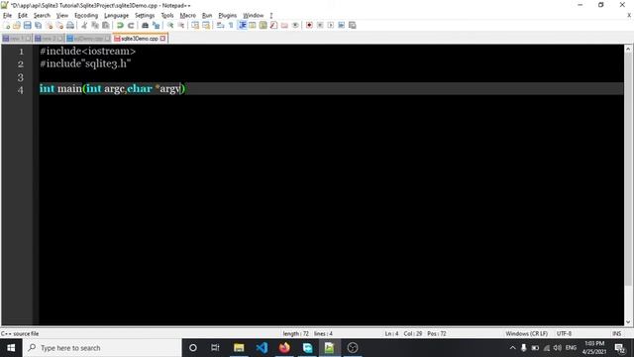Open the Window menu
634x357 pixels.
(x=254, y=16)
